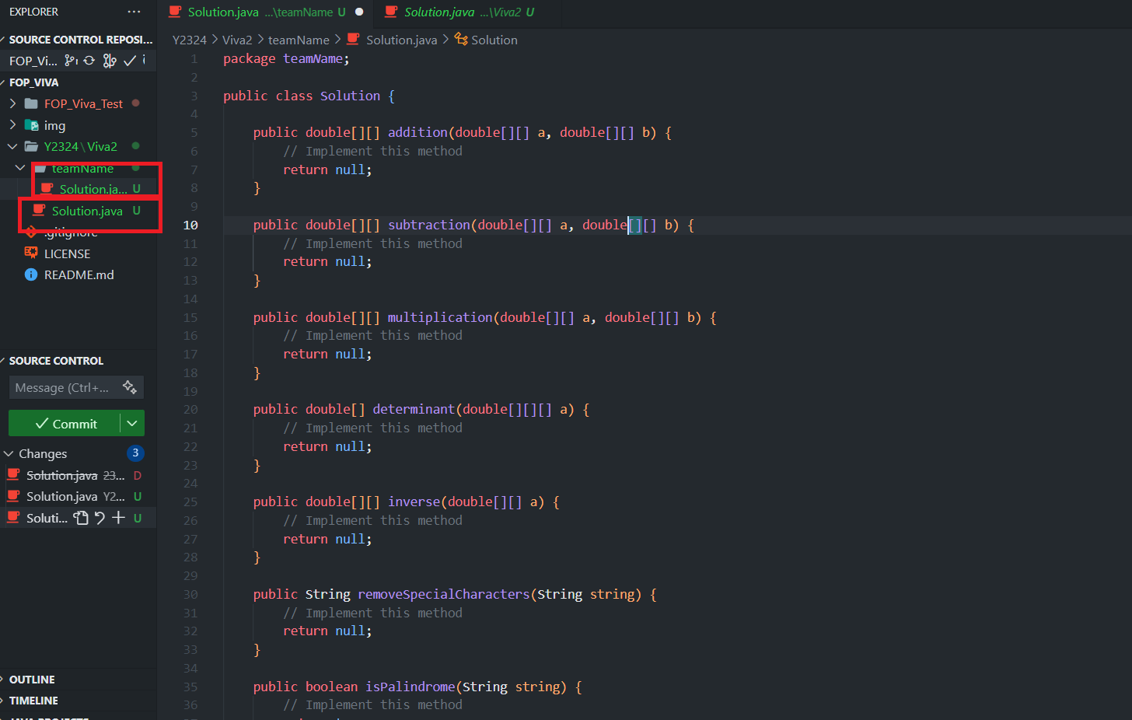Click 'public class Solution' on line 3
Viewport: 1132px width, 720px height.
pyautogui.click(x=302, y=96)
